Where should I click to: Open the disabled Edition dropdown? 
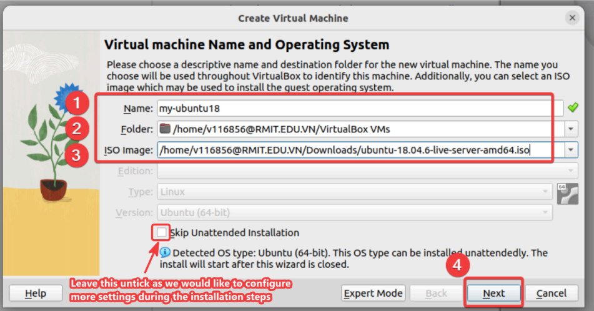[x=367, y=171]
